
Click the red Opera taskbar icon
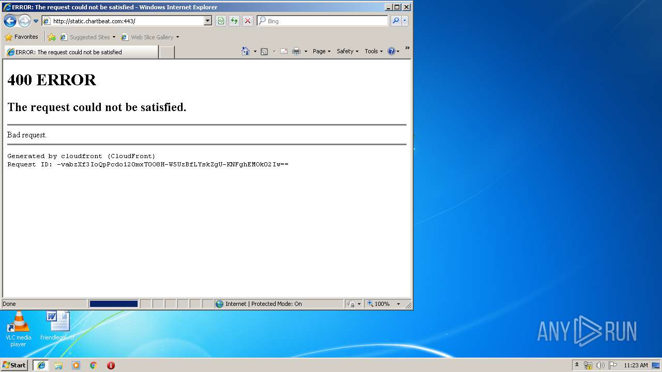point(111,365)
